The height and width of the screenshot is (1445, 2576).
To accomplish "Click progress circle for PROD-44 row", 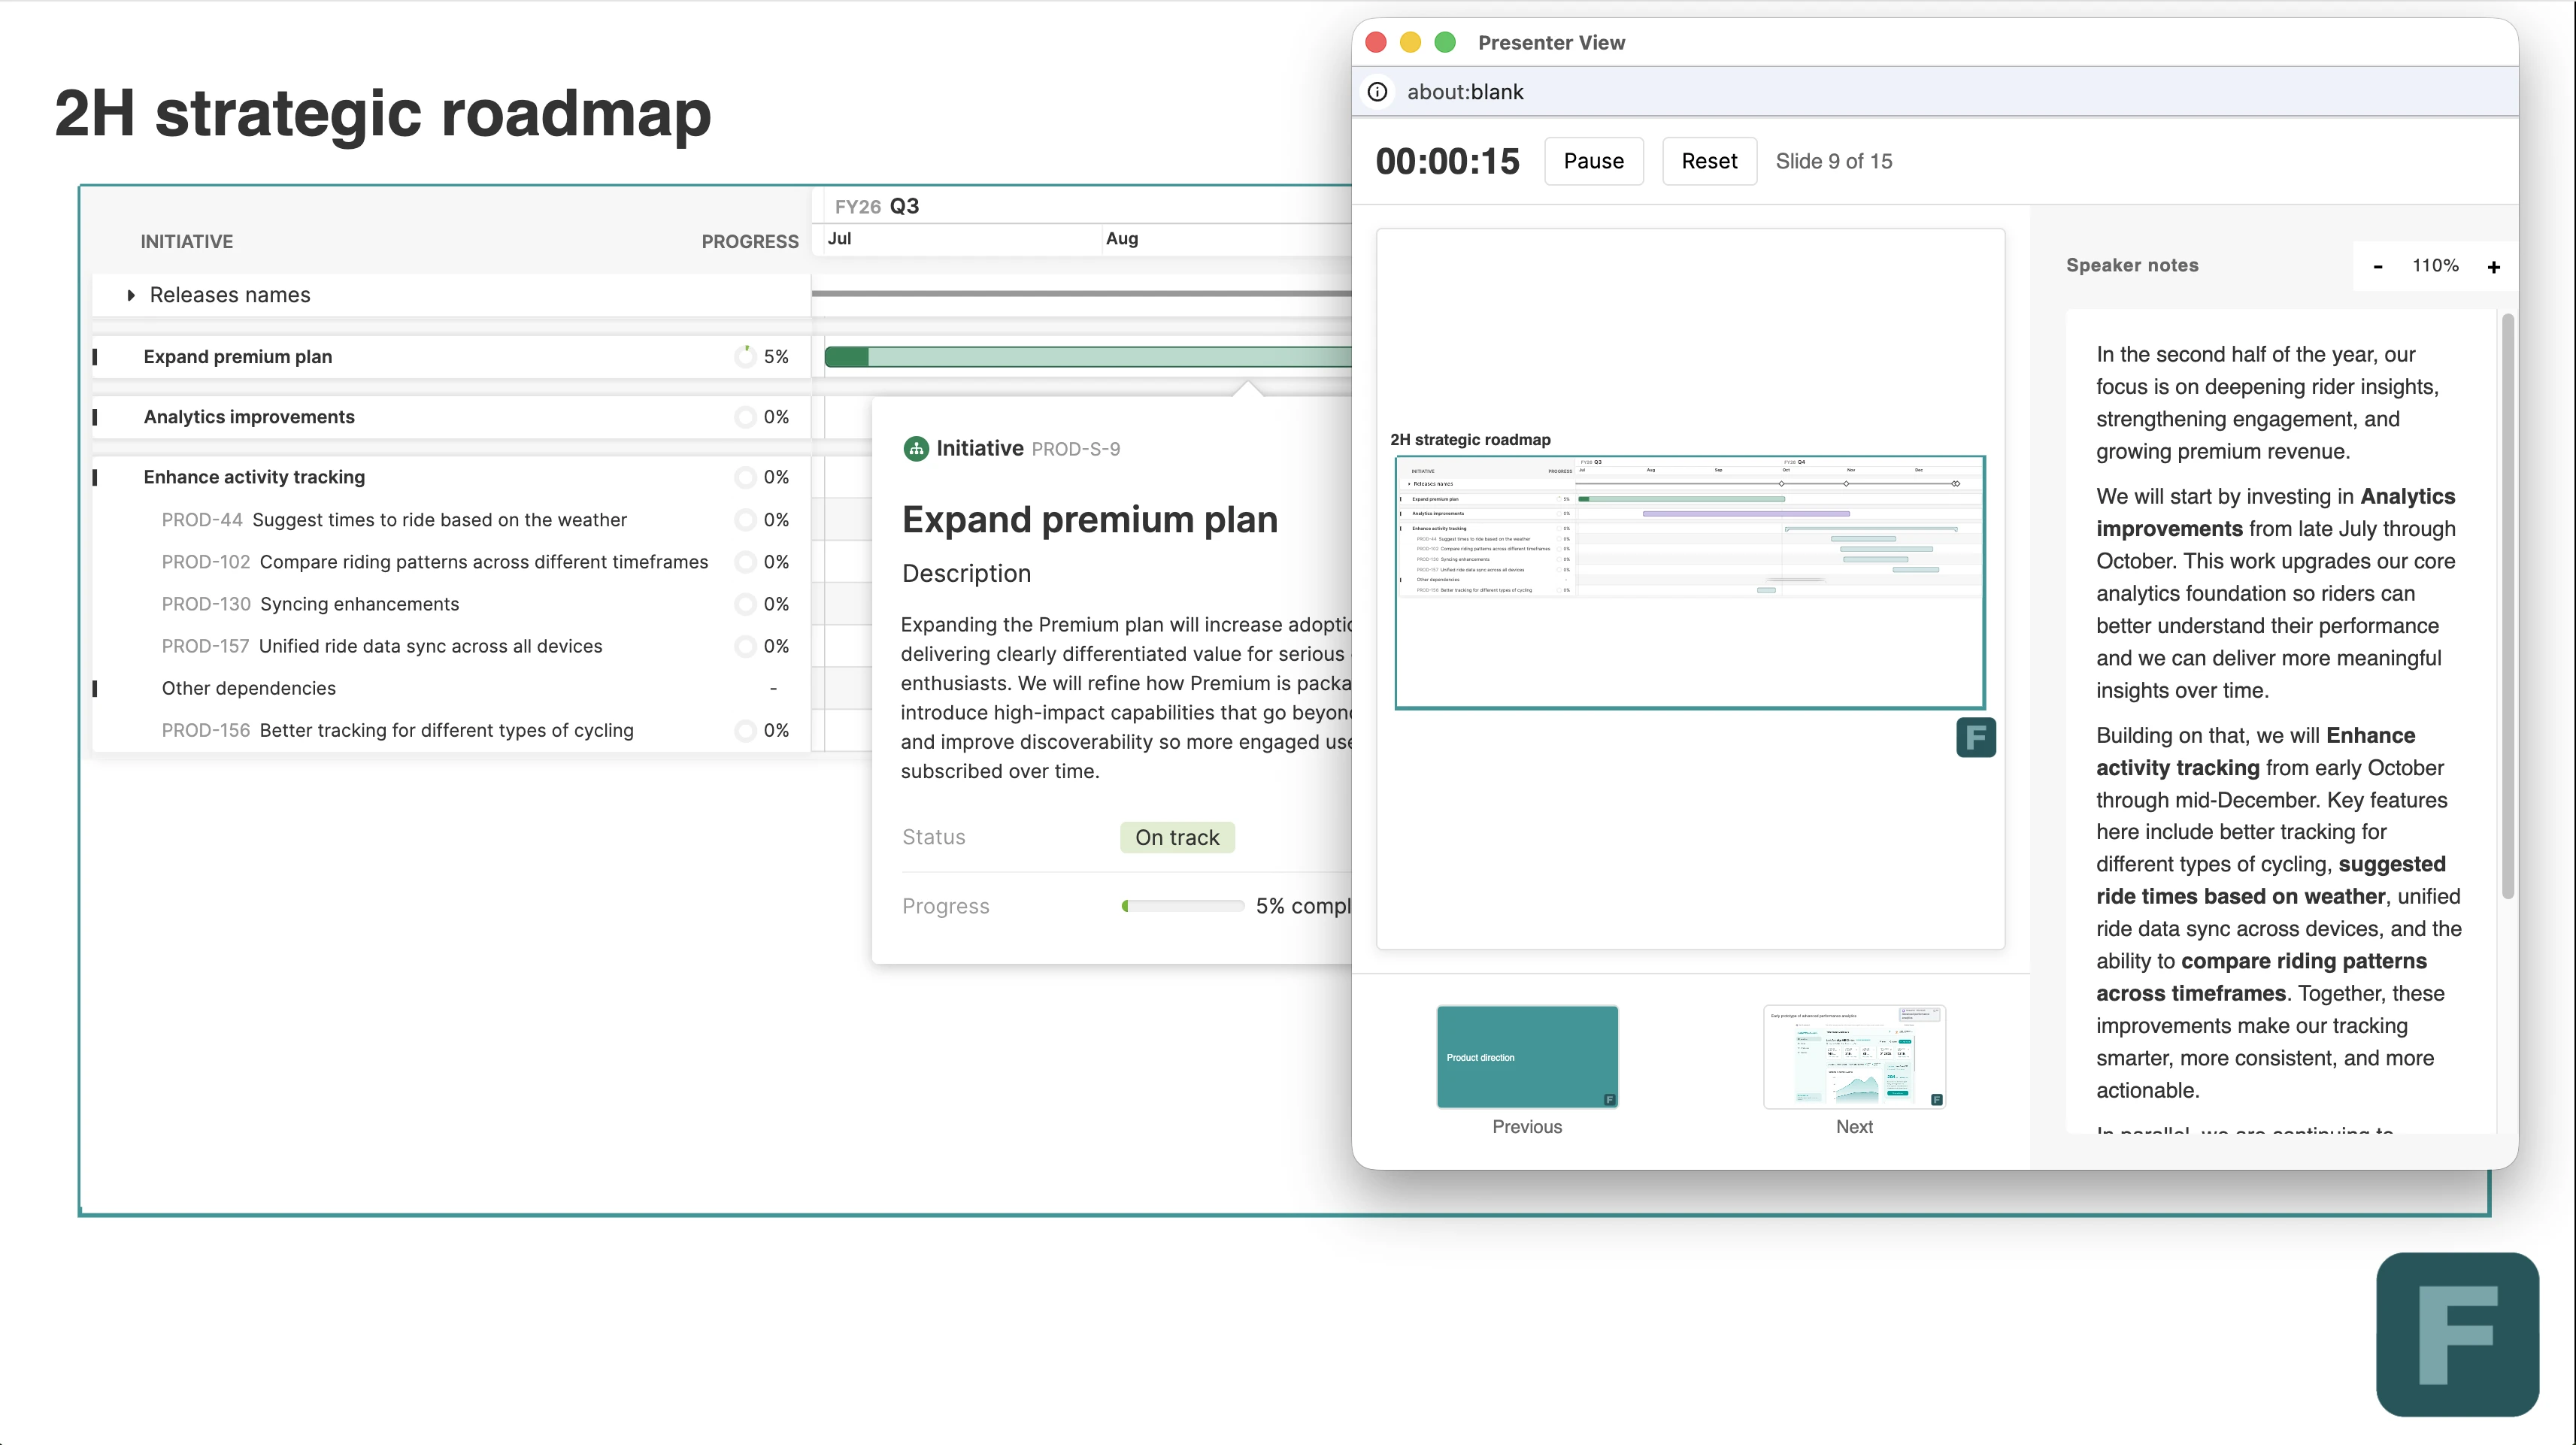I will (x=745, y=520).
